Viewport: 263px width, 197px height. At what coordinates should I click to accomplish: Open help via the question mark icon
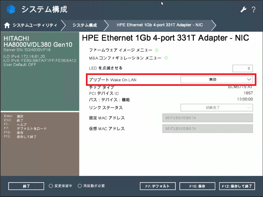(253, 10)
